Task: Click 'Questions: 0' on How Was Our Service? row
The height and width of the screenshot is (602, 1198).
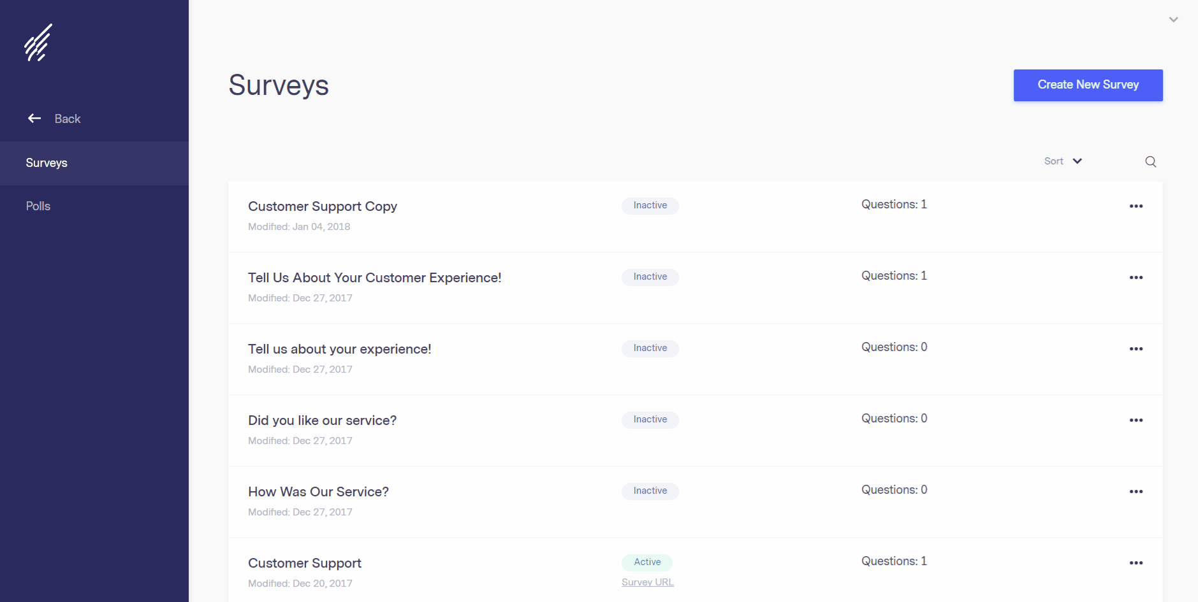Action: 894,490
